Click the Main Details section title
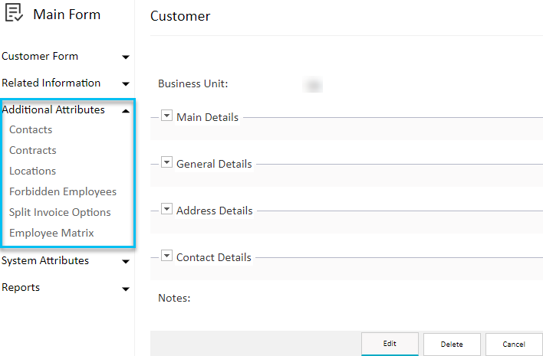The width and height of the screenshot is (543, 356). 207,117
